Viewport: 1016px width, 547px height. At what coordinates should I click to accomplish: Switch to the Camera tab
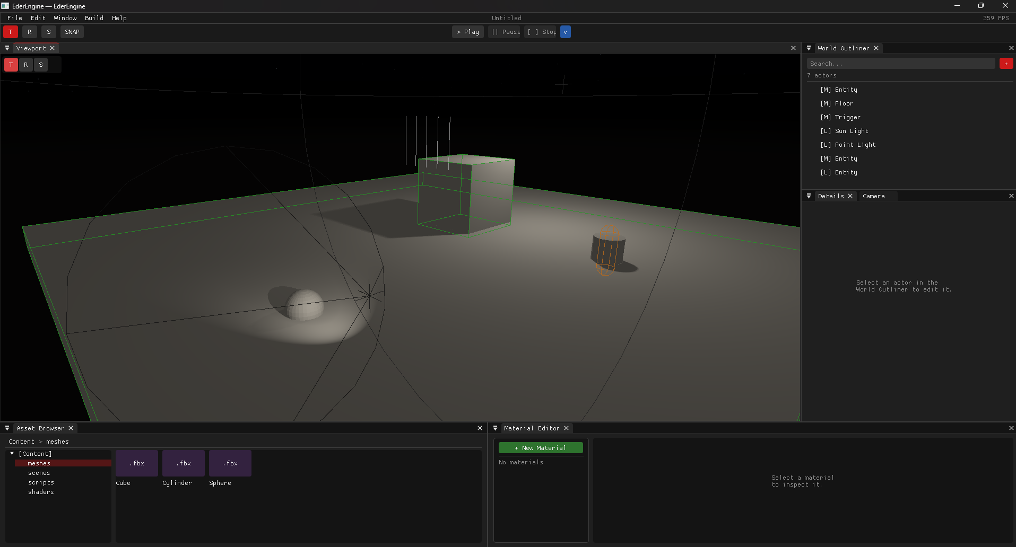click(874, 196)
